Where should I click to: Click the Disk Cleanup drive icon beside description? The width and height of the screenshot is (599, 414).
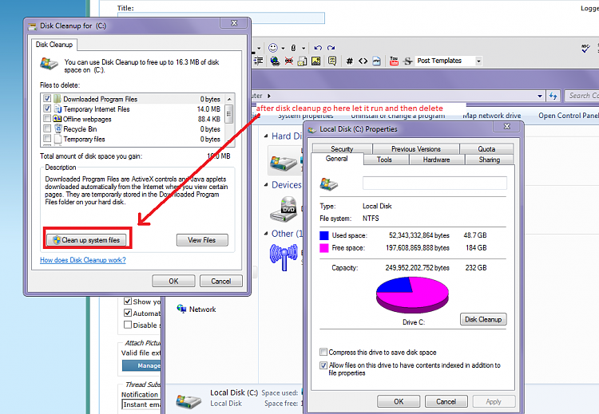(49, 63)
